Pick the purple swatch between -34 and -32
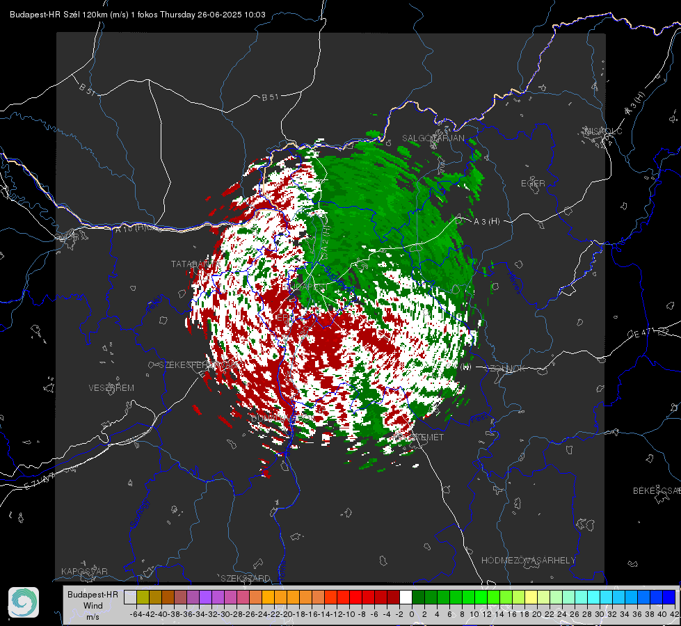Image resolution: width=681 pixels, height=626 pixels. point(205,597)
